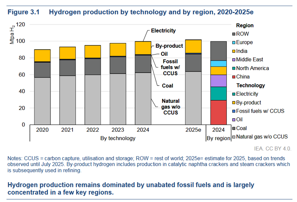Viewport: 297px width, 202px height.
Task: Pick the Middle East purple legend swatch
Action: (233, 60)
